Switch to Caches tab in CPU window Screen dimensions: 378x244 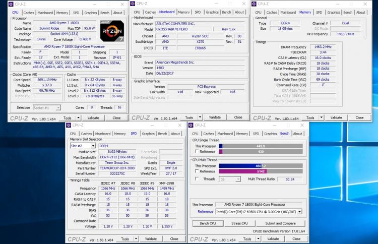click(29, 13)
